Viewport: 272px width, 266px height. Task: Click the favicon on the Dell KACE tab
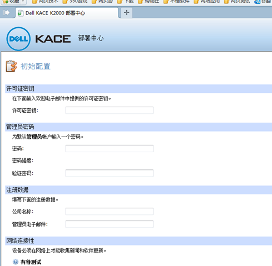click(x=20, y=13)
